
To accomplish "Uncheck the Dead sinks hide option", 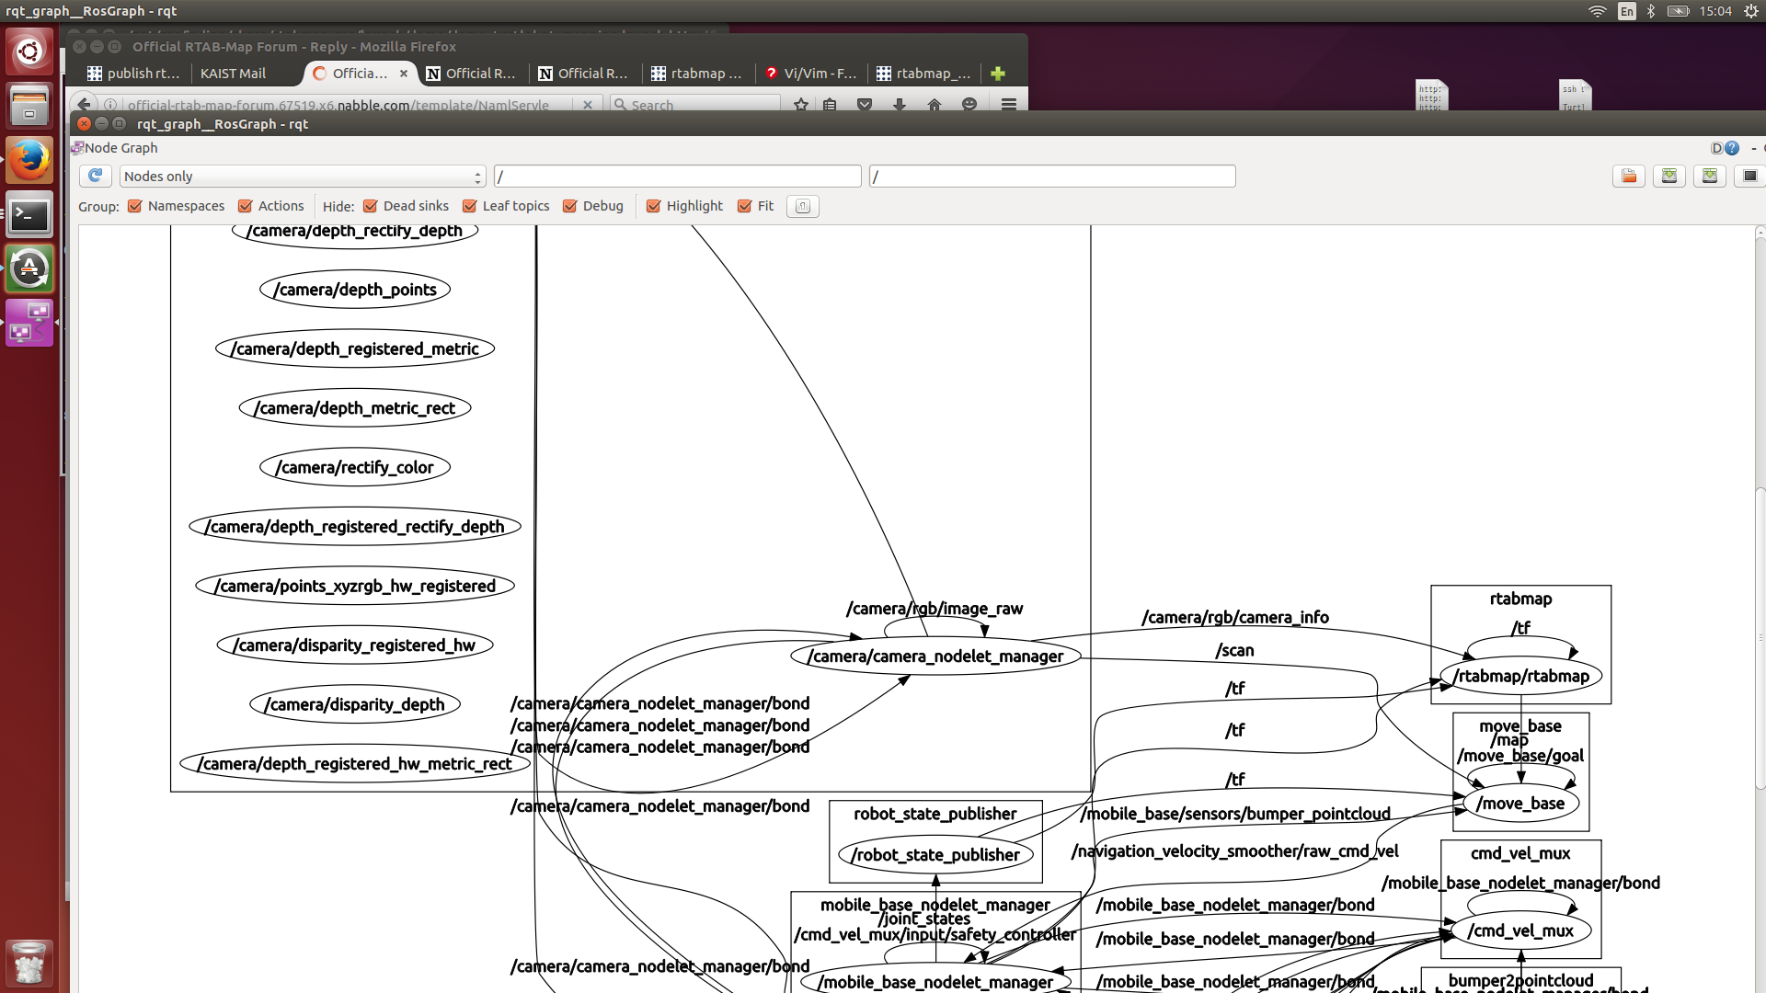I will (x=371, y=206).
